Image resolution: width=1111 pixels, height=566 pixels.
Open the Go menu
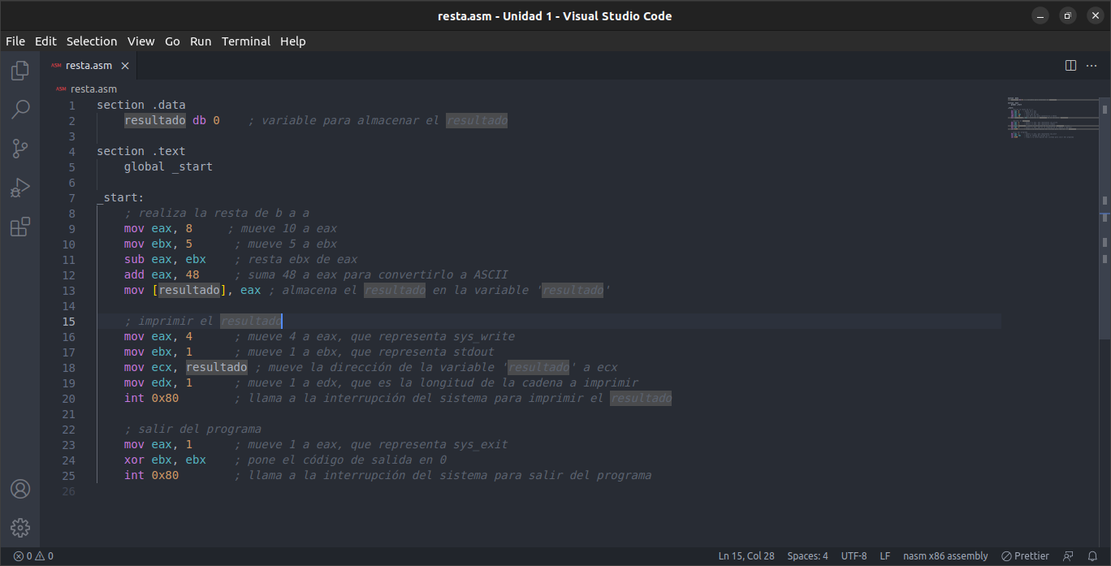point(172,41)
